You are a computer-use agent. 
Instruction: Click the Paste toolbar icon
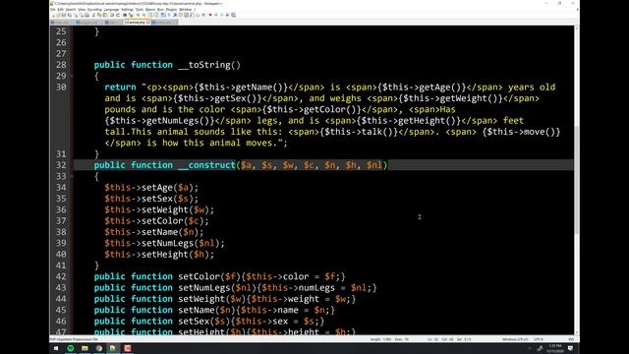pyautogui.click(x=105, y=15)
